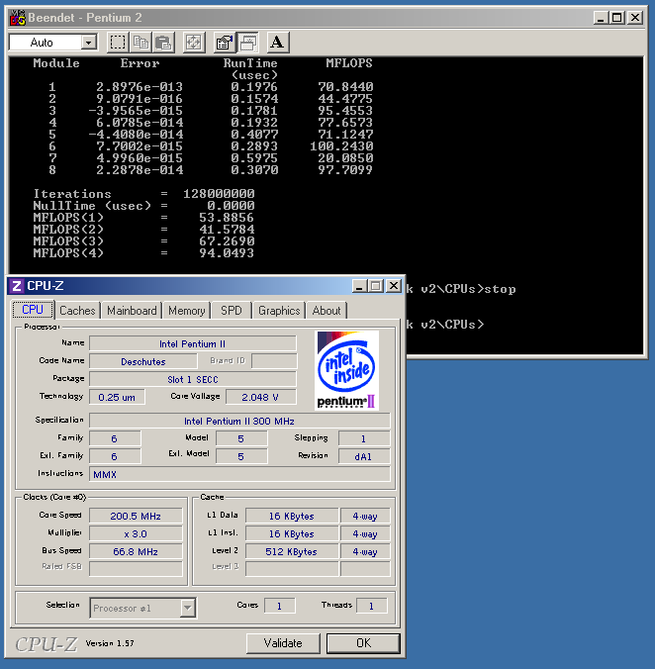Image resolution: width=655 pixels, height=669 pixels.
Task: Click Specification 'Intel Pentium II 300 MHz'
Action: (x=239, y=422)
